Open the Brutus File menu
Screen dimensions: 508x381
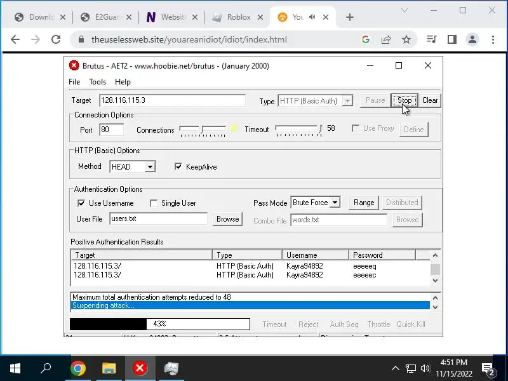point(74,82)
